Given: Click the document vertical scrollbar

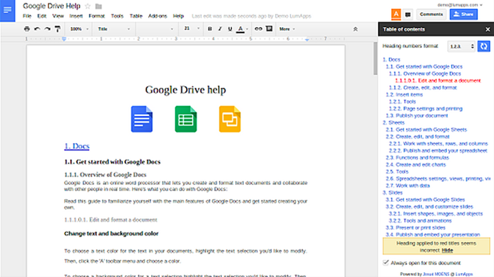Looking at the screenshot, I should pos(375,59).
